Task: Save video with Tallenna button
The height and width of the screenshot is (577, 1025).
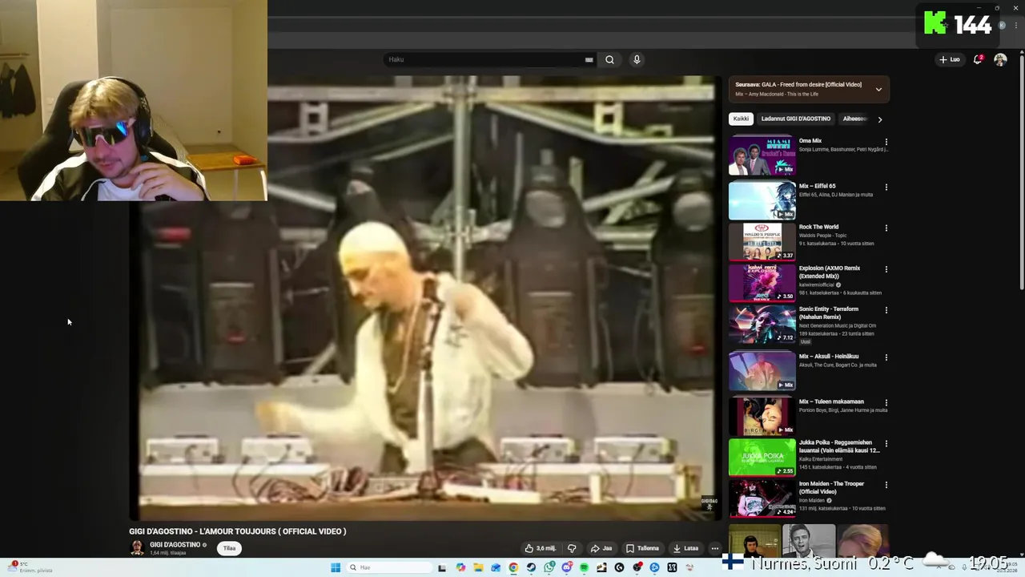Action: pos(643,548)
